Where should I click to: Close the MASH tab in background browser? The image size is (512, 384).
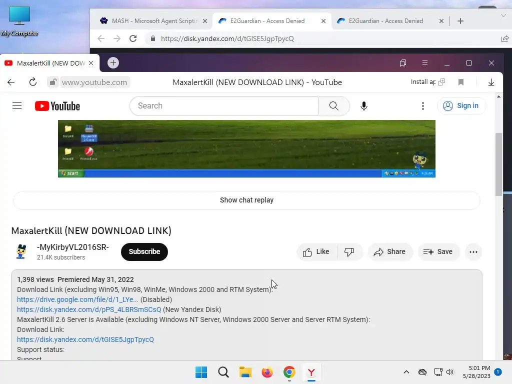tap(204, 21)
